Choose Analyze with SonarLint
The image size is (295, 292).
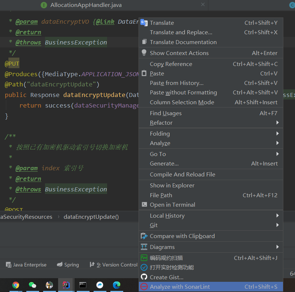(180, 287)
